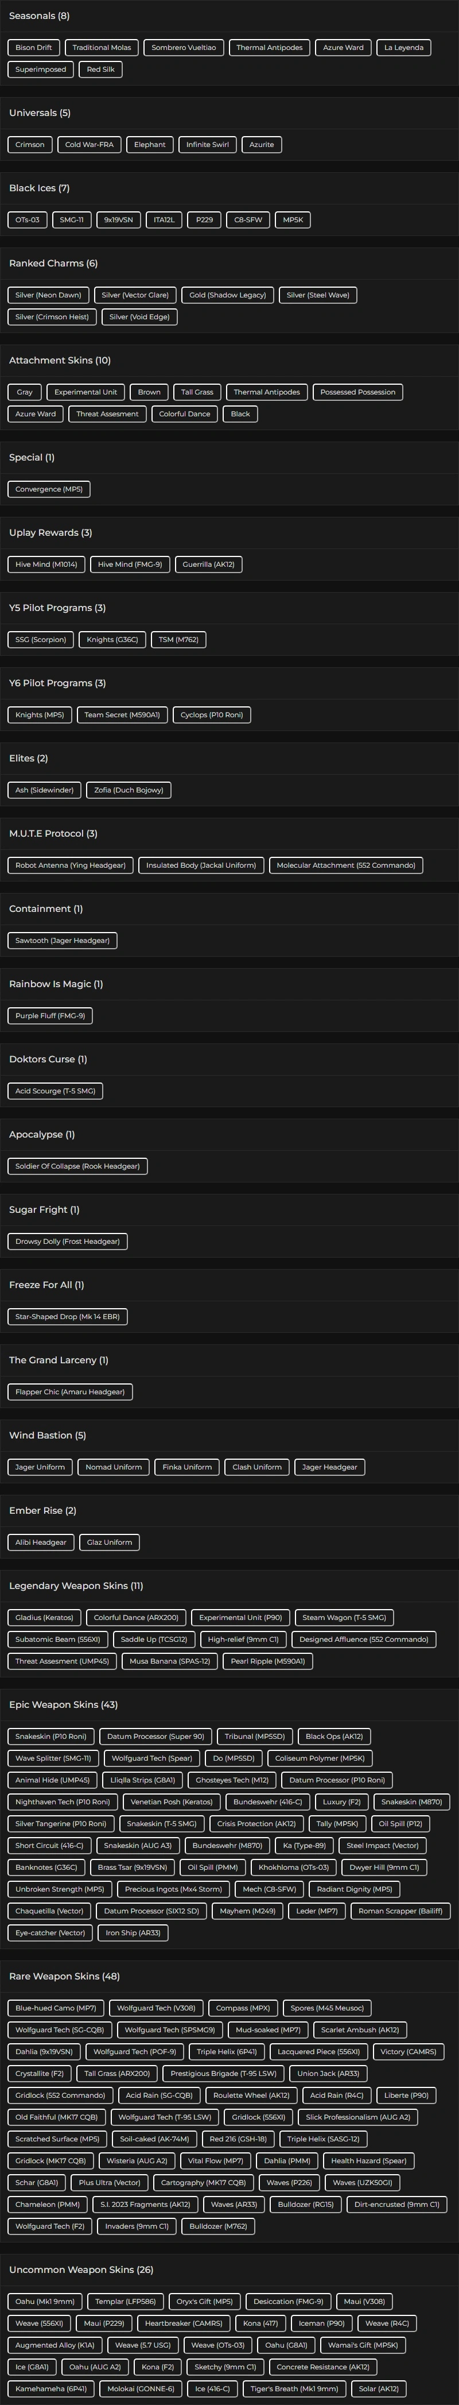Viewport: 459px width, 2405px height.
Task: Select the Gold (Shadow Legacy) ranked charm
Action: [x=228, y=295]
